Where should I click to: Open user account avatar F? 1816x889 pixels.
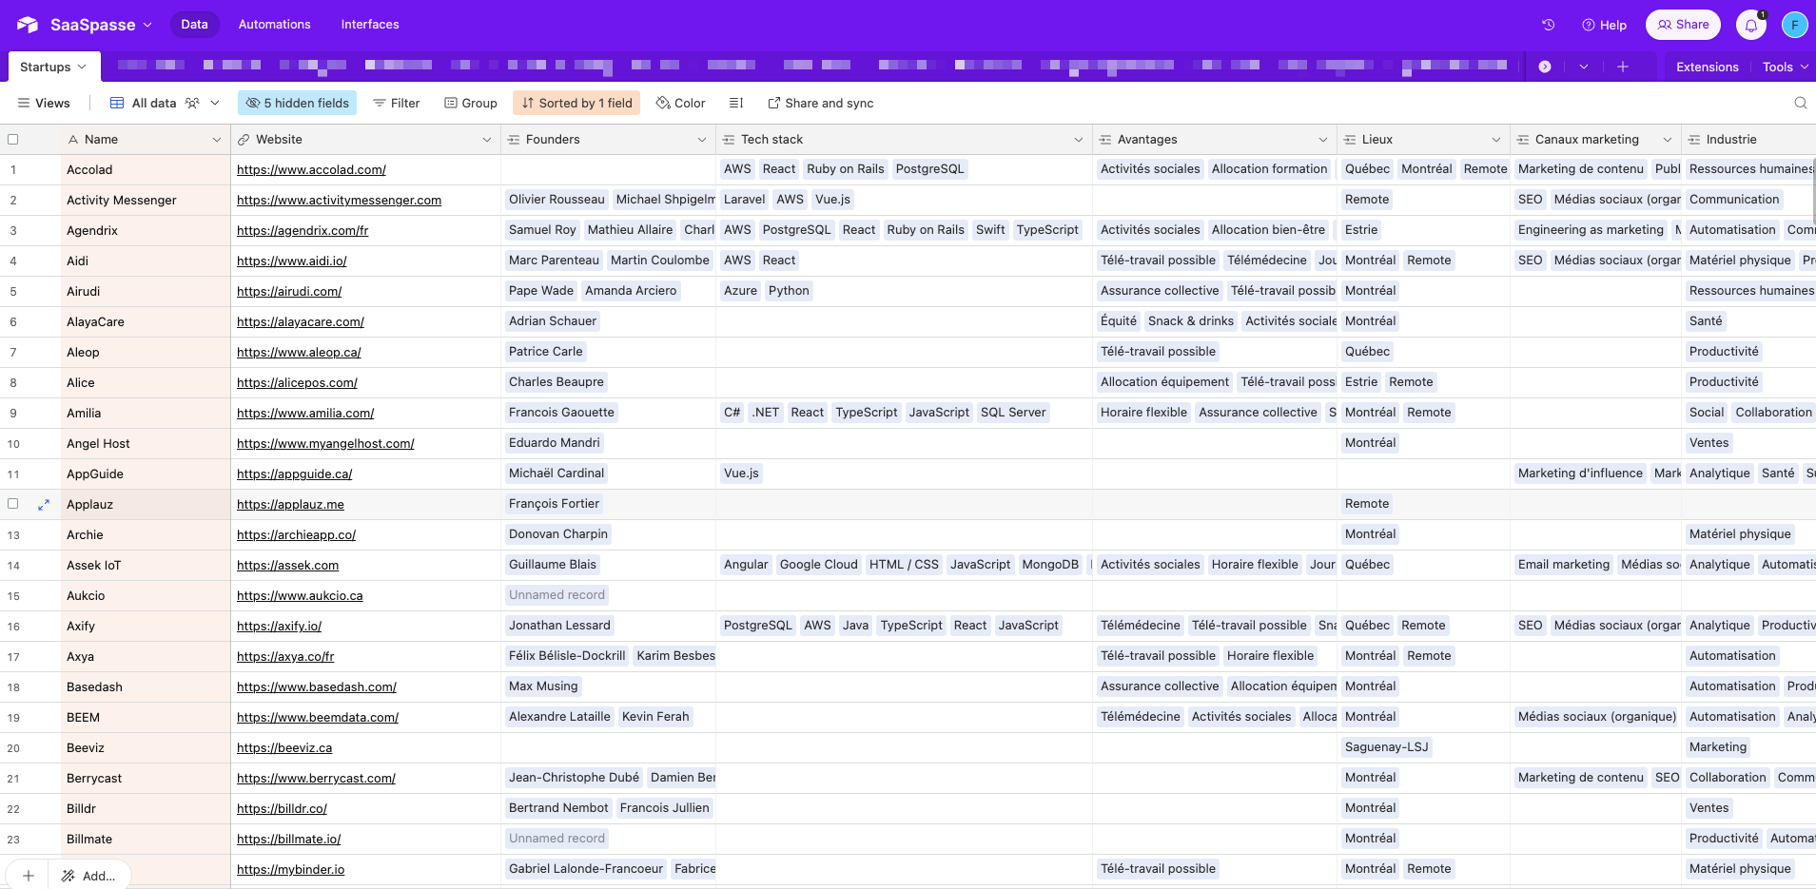(1794, 25)
